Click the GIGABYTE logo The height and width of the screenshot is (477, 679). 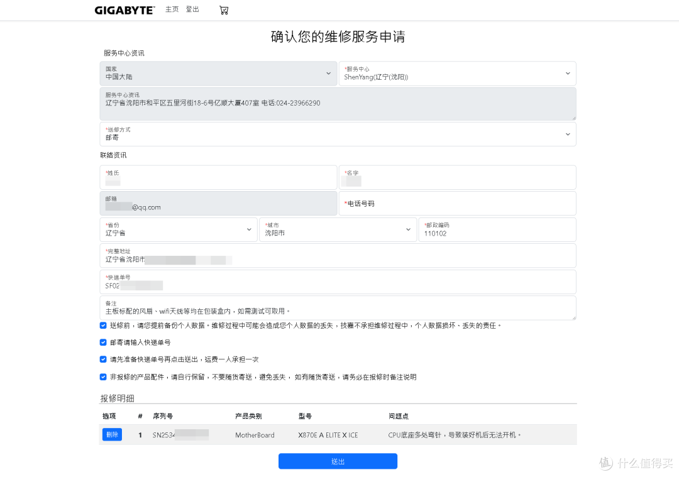[x=124, y=11]
